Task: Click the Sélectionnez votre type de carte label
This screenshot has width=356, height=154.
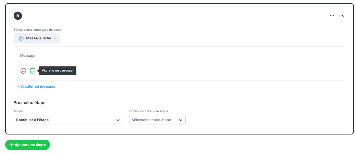Action: point(37,30)
